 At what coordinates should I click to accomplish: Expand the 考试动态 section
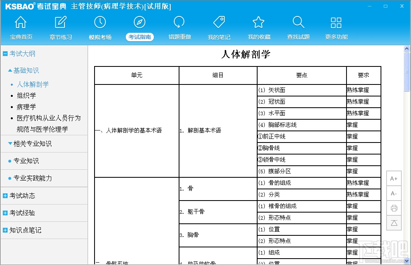5,196
